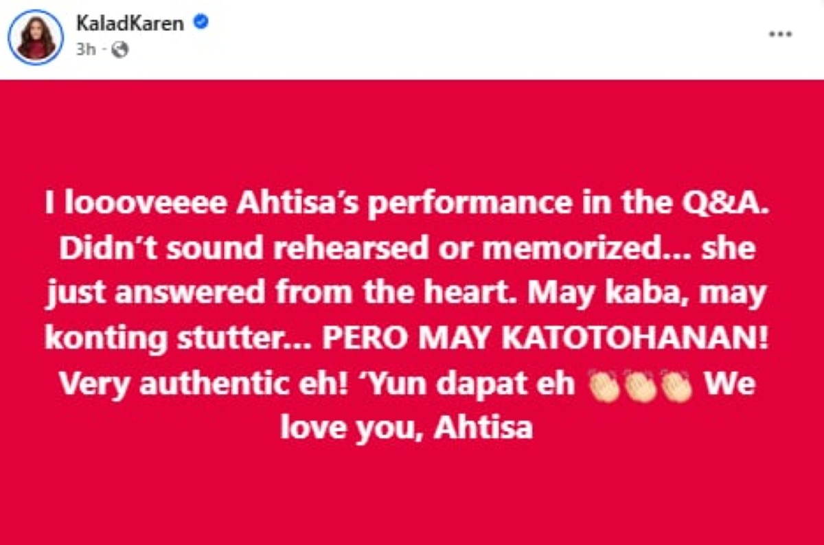Click the closing line 'love you, Ahtisa'
This screenshot has width=824, height=545.
pyautogui.click(x=407, y=429)
